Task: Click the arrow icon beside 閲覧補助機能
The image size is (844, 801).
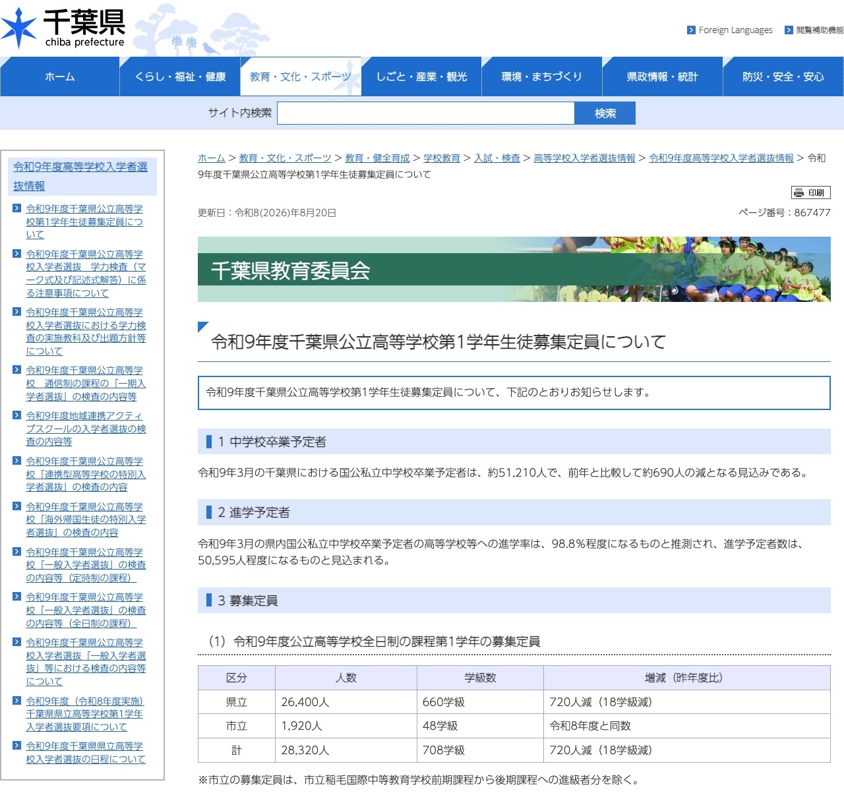Action: [789, 30]
